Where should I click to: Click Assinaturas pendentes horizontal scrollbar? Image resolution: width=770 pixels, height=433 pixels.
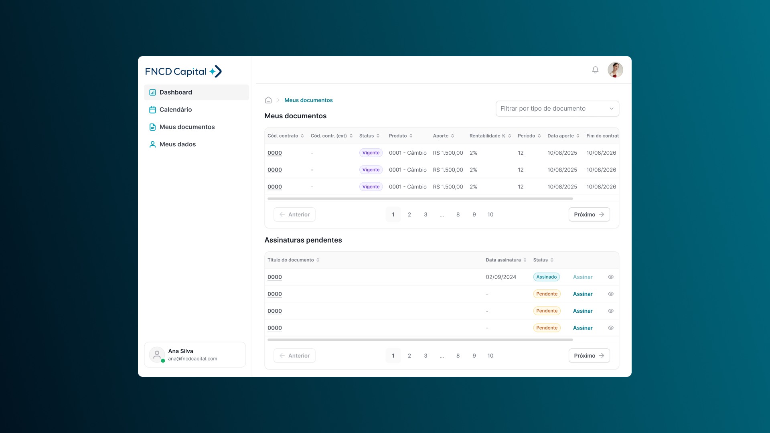(420, 340)
